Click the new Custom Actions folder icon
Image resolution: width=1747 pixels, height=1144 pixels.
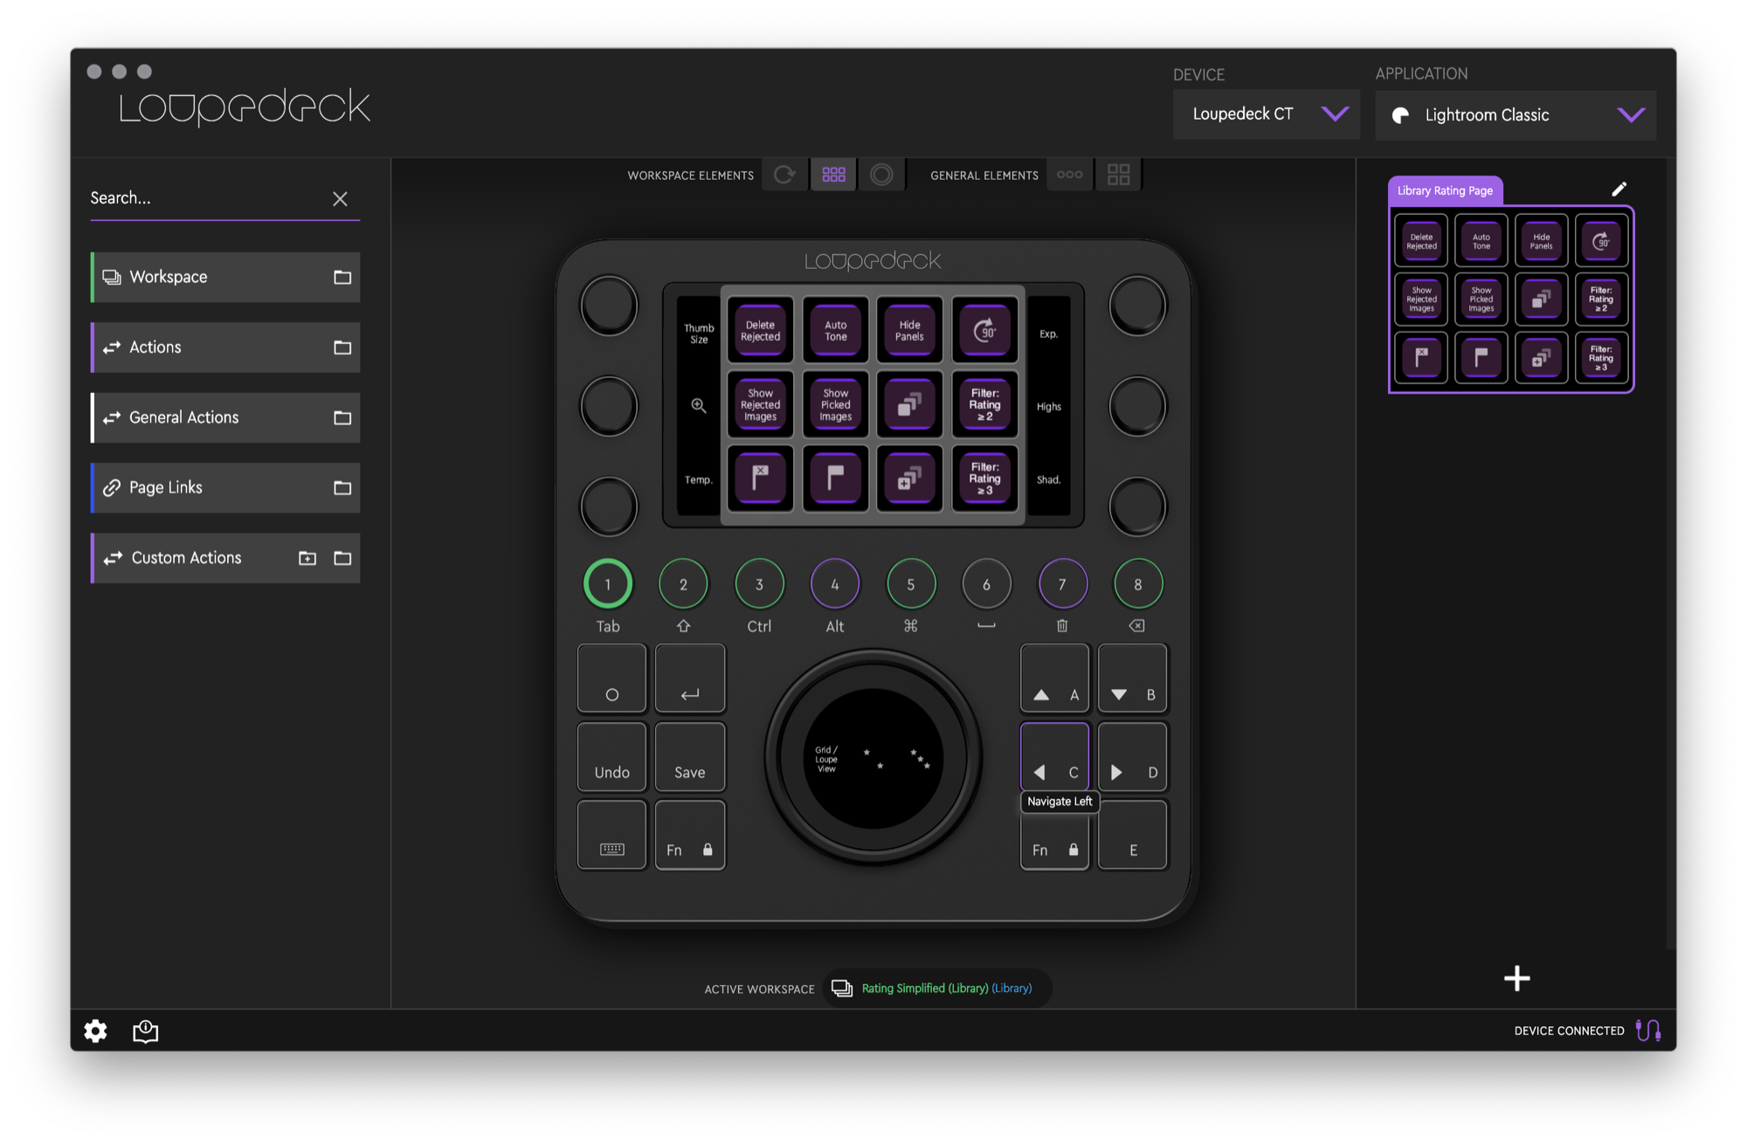(307, 558)
